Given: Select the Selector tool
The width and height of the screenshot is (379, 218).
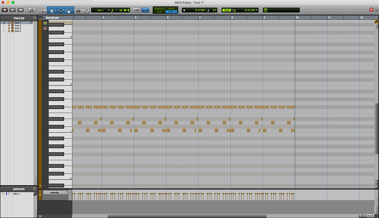Looking at the screenshot, I should [60, 11].
